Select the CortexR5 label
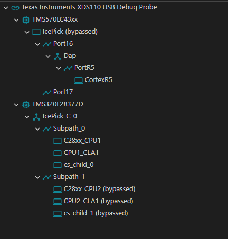This screenshot has height=239, width=228. (x=98, y=80)
